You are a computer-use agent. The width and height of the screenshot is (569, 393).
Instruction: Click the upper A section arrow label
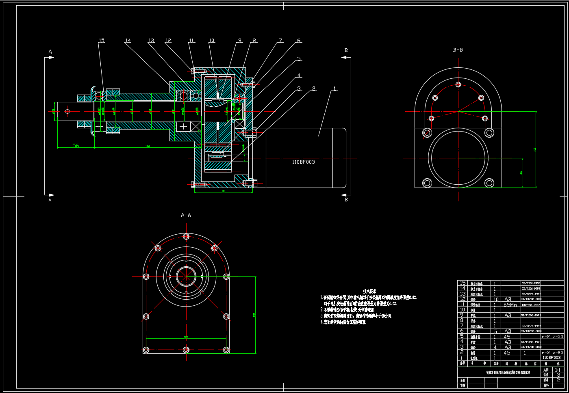pyautogui.click(x=50, y=52)
